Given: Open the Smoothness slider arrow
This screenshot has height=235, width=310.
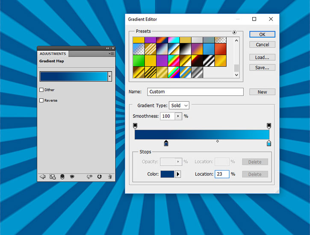Looking at the screenshot, I should [178, 116].
